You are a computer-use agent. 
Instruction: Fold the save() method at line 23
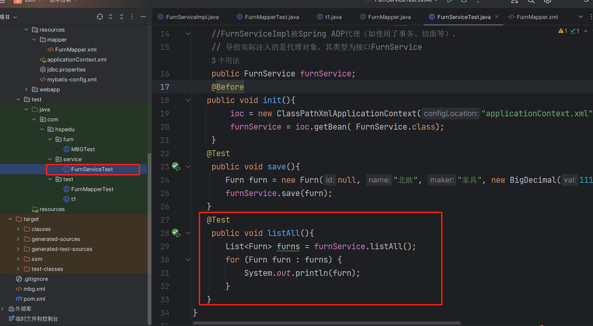[188, 166]
